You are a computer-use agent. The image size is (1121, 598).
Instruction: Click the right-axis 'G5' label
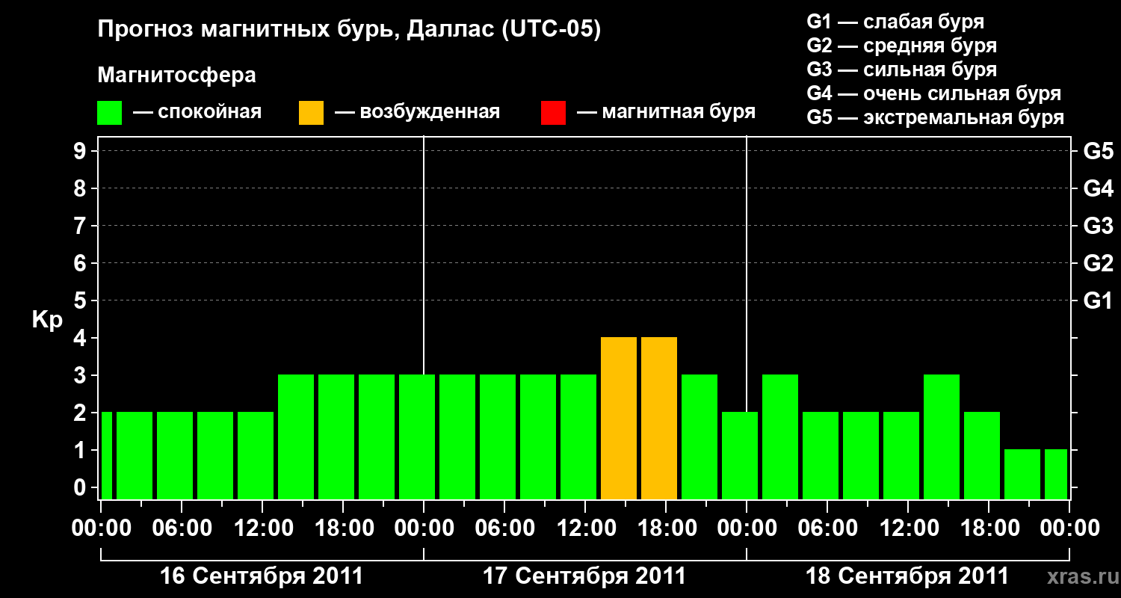pos(1099,152)
